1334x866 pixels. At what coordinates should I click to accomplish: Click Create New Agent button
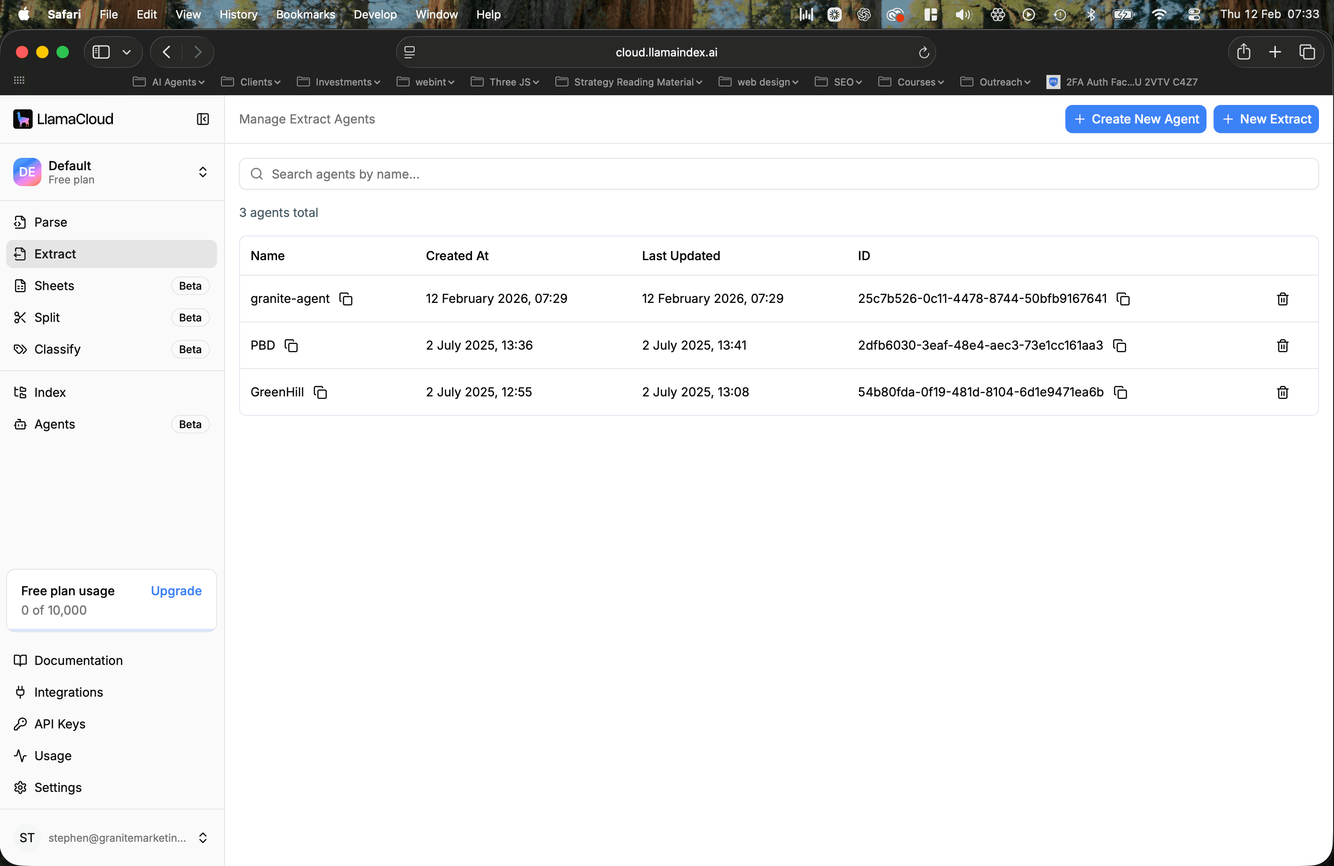[x=1135, y=119]
